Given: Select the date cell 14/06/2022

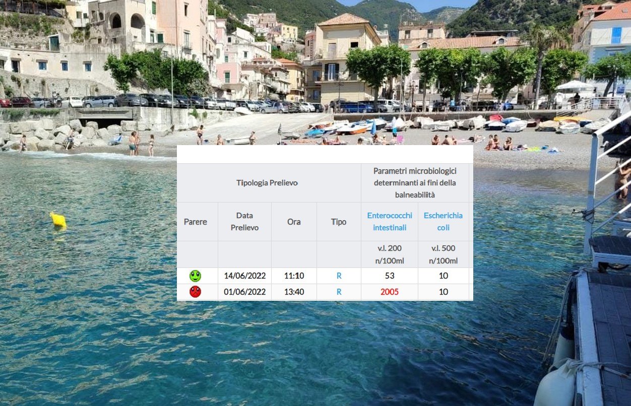Looking at the screenshot, I should coord(244,276).
